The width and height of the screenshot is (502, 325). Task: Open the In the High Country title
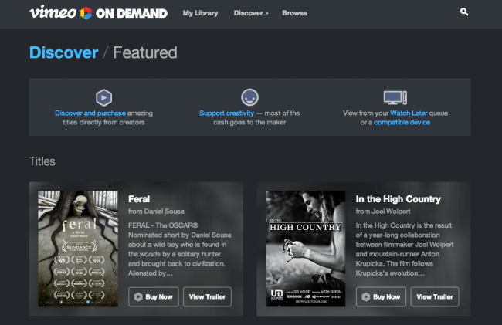tap(399, 199)
